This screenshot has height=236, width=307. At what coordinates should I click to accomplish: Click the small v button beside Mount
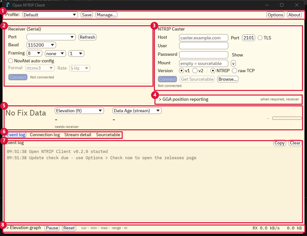tap(233, 63)
